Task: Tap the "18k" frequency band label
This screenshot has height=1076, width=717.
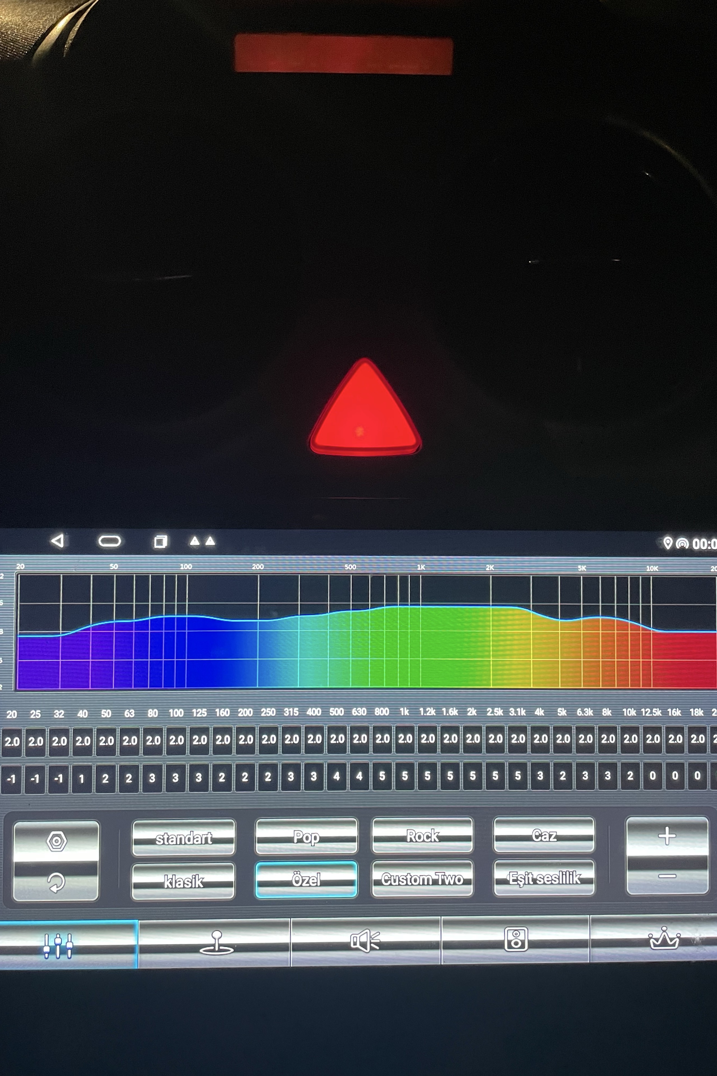Action: tap(697, 712)
